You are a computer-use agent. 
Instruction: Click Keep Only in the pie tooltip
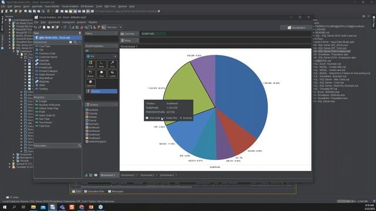coord(170,118)
